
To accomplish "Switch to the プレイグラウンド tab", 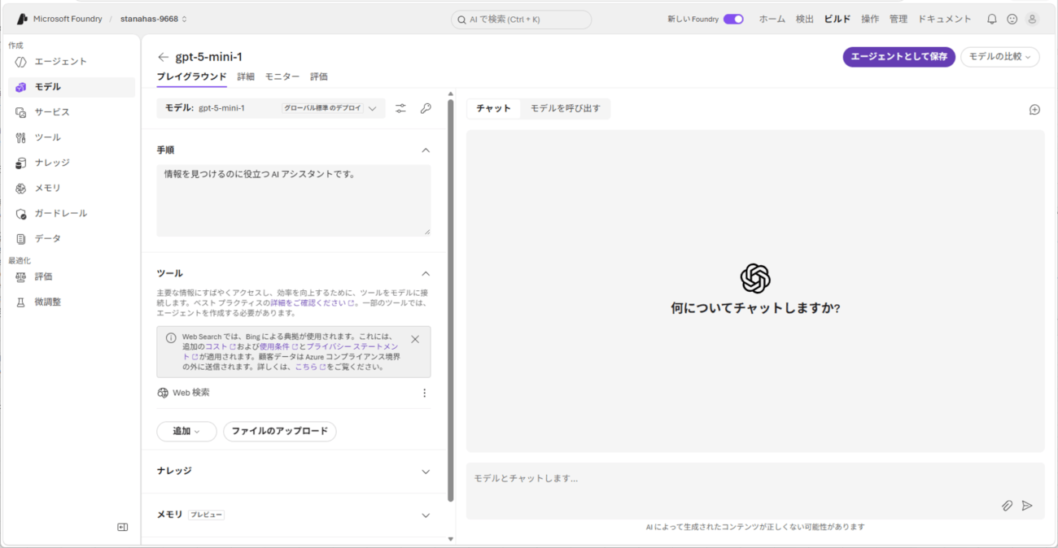I will (191, 76).
